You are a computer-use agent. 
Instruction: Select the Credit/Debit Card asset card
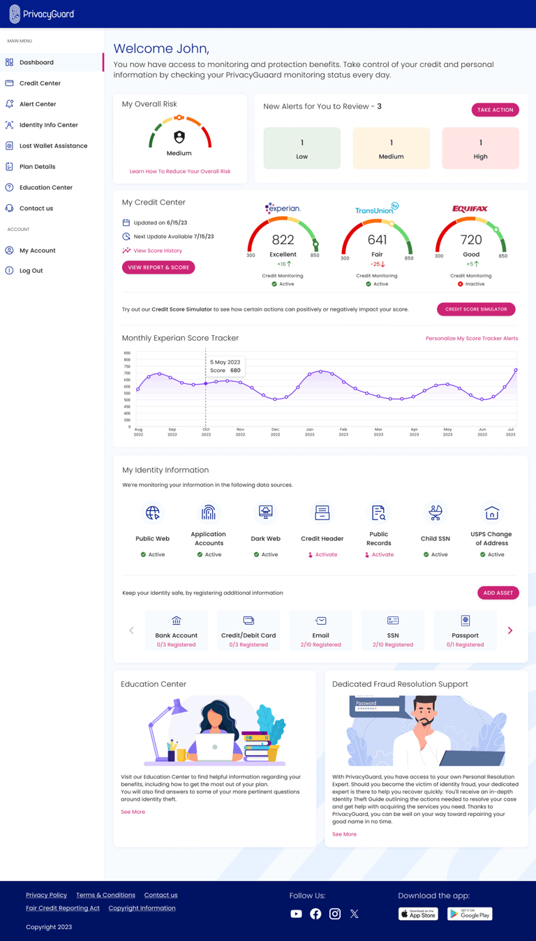click(x=248, y=630)
